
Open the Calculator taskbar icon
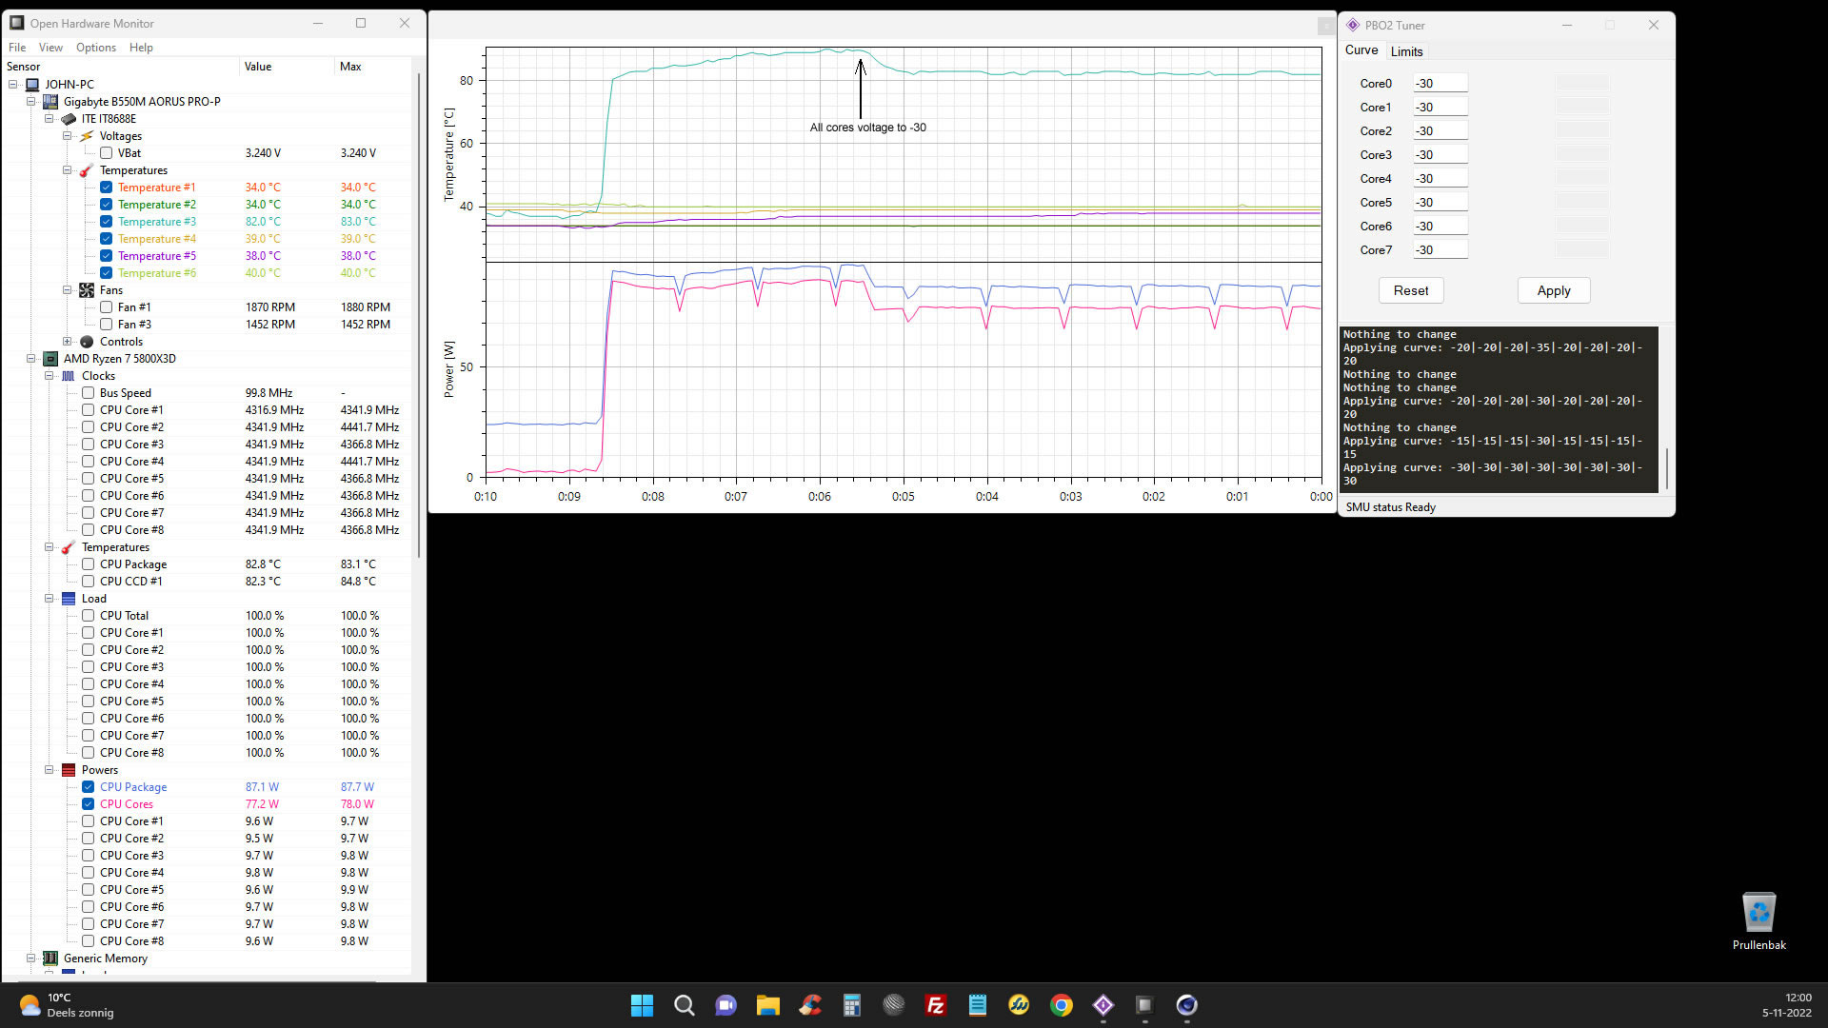click(x=851, y=1005)
